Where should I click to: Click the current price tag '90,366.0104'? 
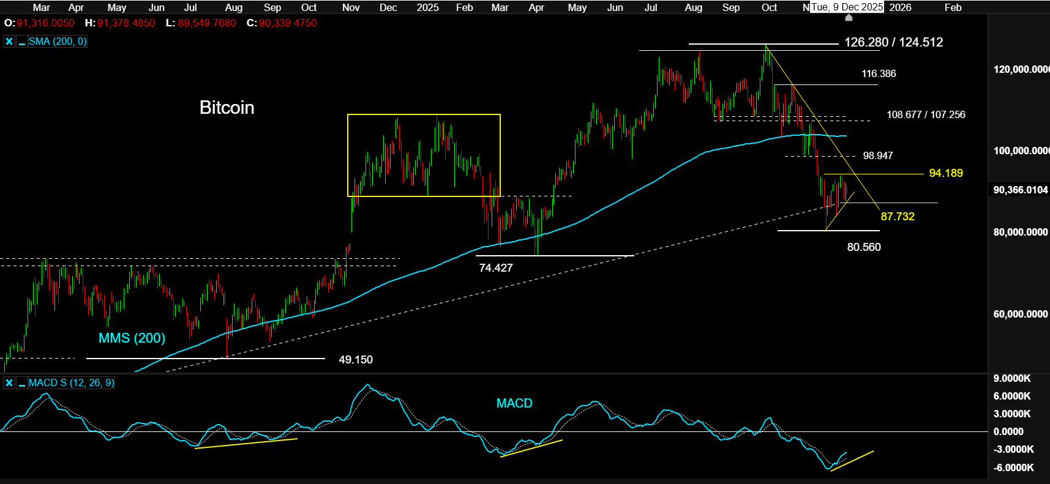click(1021, 190)
